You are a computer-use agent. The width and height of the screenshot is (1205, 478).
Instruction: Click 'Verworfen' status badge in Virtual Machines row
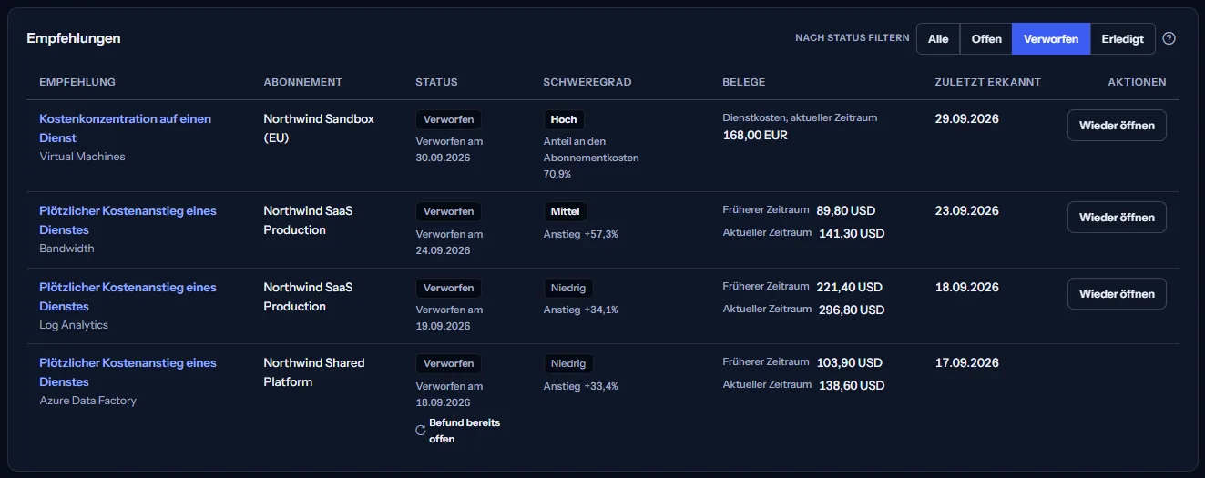point(448,119)
